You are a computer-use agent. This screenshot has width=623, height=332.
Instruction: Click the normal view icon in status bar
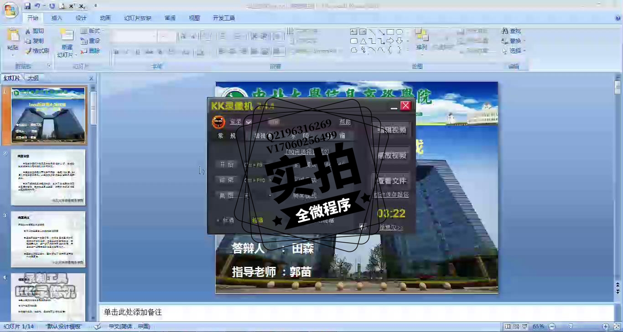pos(508,327)
